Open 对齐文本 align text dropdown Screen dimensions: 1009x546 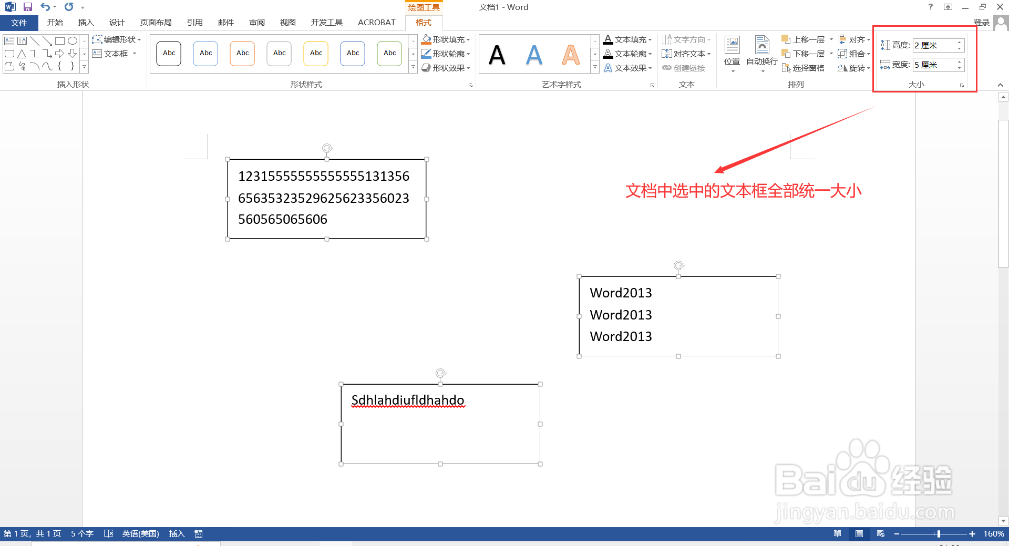(x=686, y=54)
